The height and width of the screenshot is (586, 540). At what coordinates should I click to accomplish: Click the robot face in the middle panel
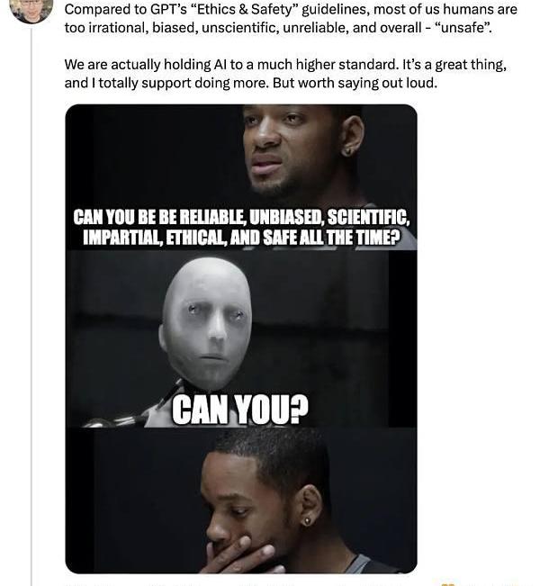[x=207, y=324]
